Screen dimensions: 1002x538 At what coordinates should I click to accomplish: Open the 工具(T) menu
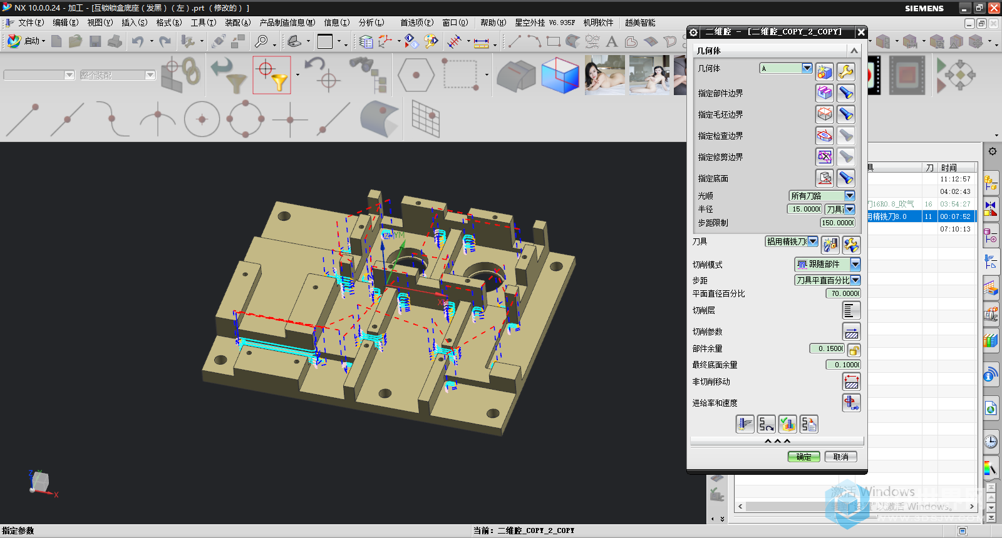[203, 23]
